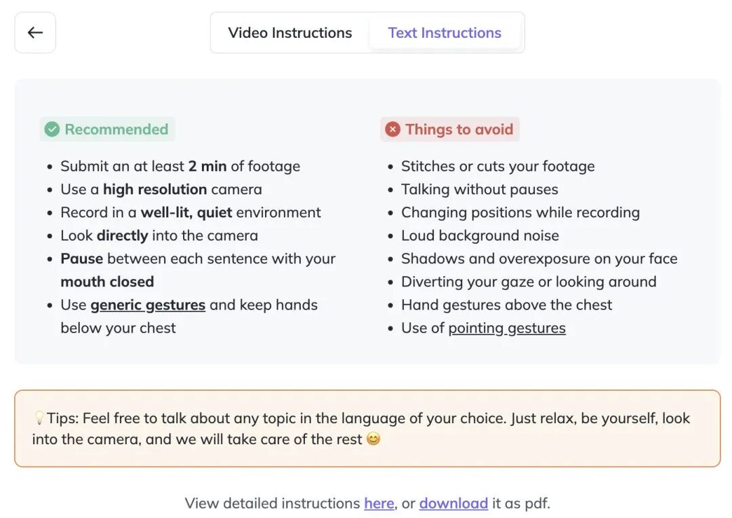Click the back arrow button
This screenshot has height=518, width=732.
pos(35,33)
